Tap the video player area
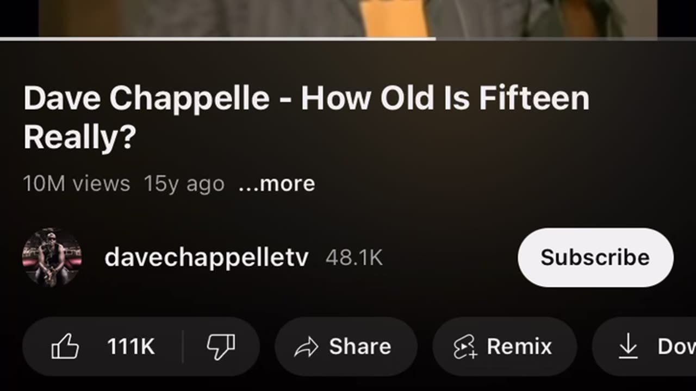696x391 pixels. pyautogui.click(x=348, y=17)
